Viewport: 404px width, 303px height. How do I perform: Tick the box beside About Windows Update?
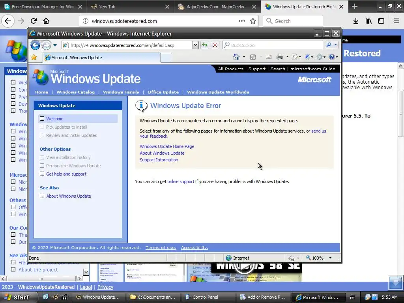click(42, 196)
